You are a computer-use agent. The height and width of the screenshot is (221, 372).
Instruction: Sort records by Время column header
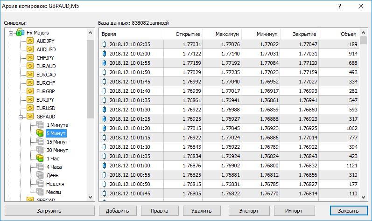coord(109,35)
